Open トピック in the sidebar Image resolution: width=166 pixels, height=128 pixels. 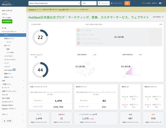(7, 67)
